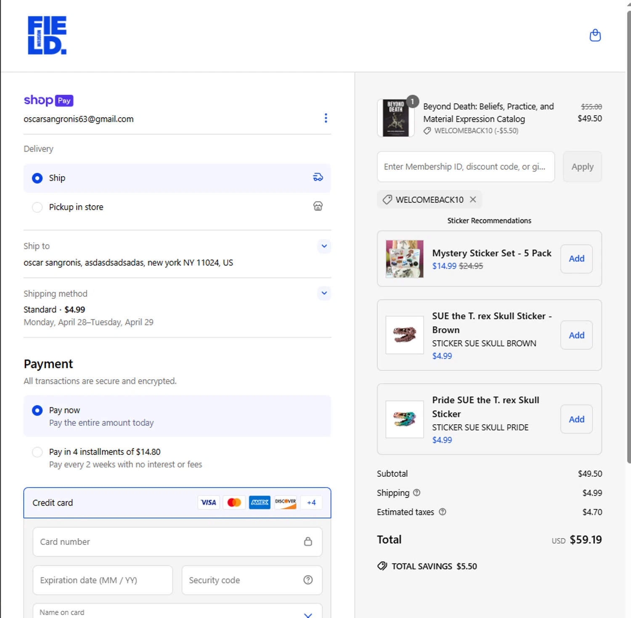Click the discount code or Membership ID field
This screenshot has width=631, height=618.
tap(466, 166)
